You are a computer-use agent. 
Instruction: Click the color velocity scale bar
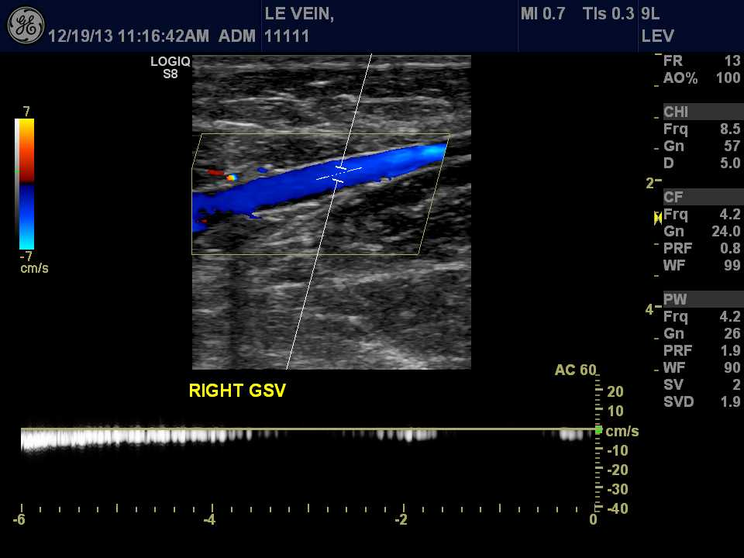click(26, 184)
